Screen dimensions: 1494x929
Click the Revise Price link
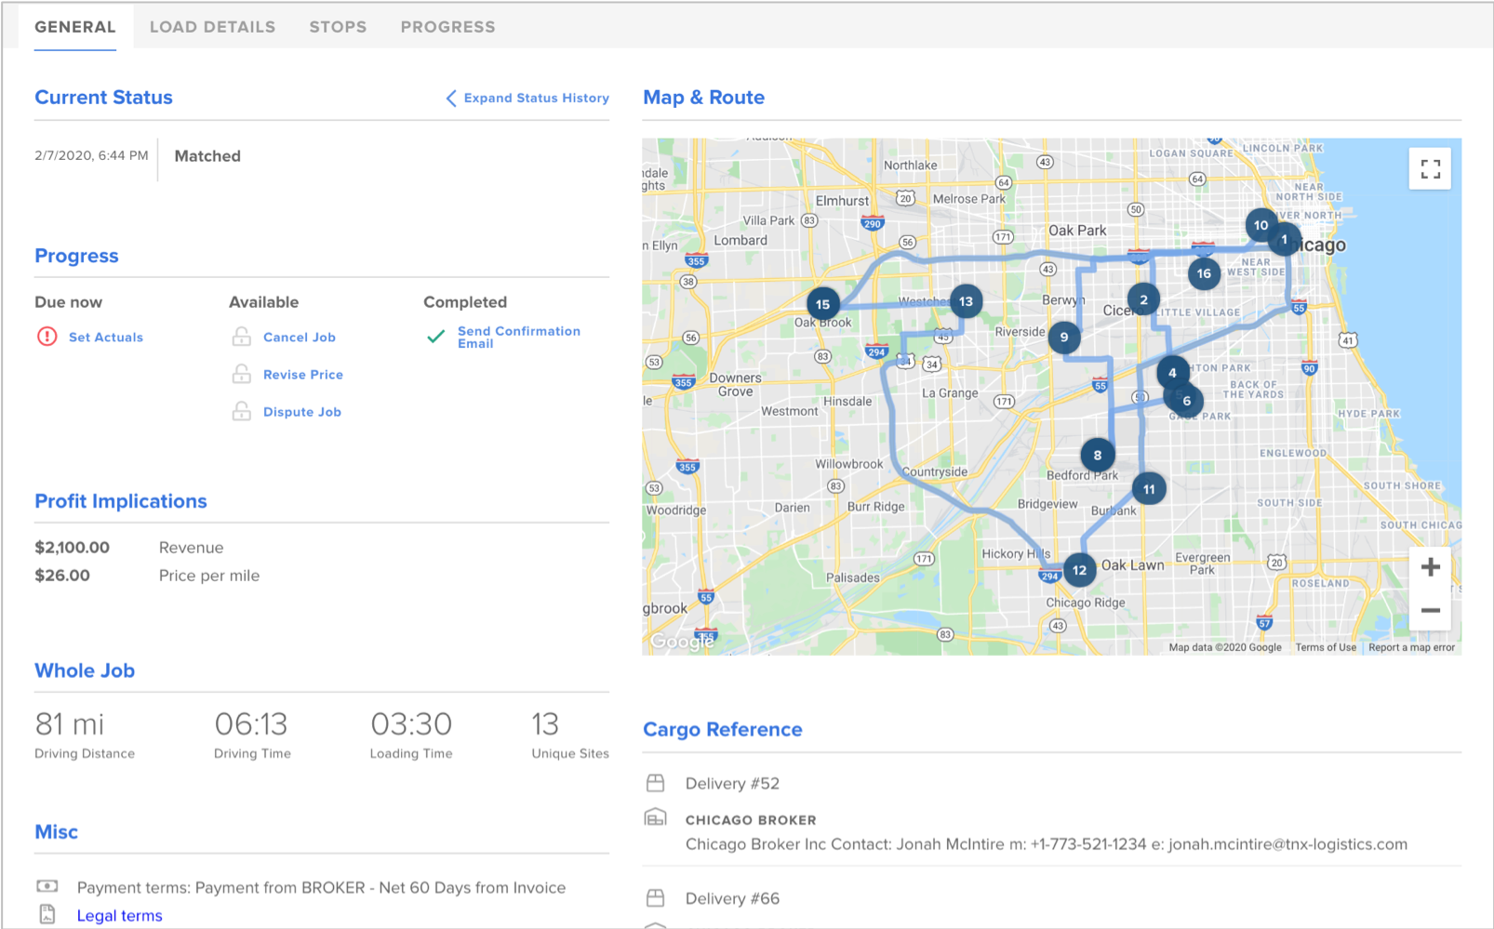tap(302, 375)
